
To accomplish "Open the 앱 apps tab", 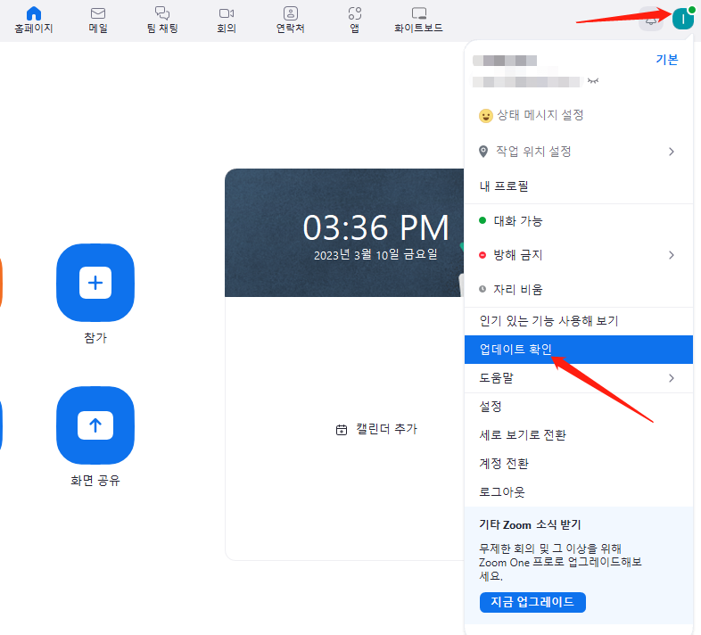I will [355, 21].
